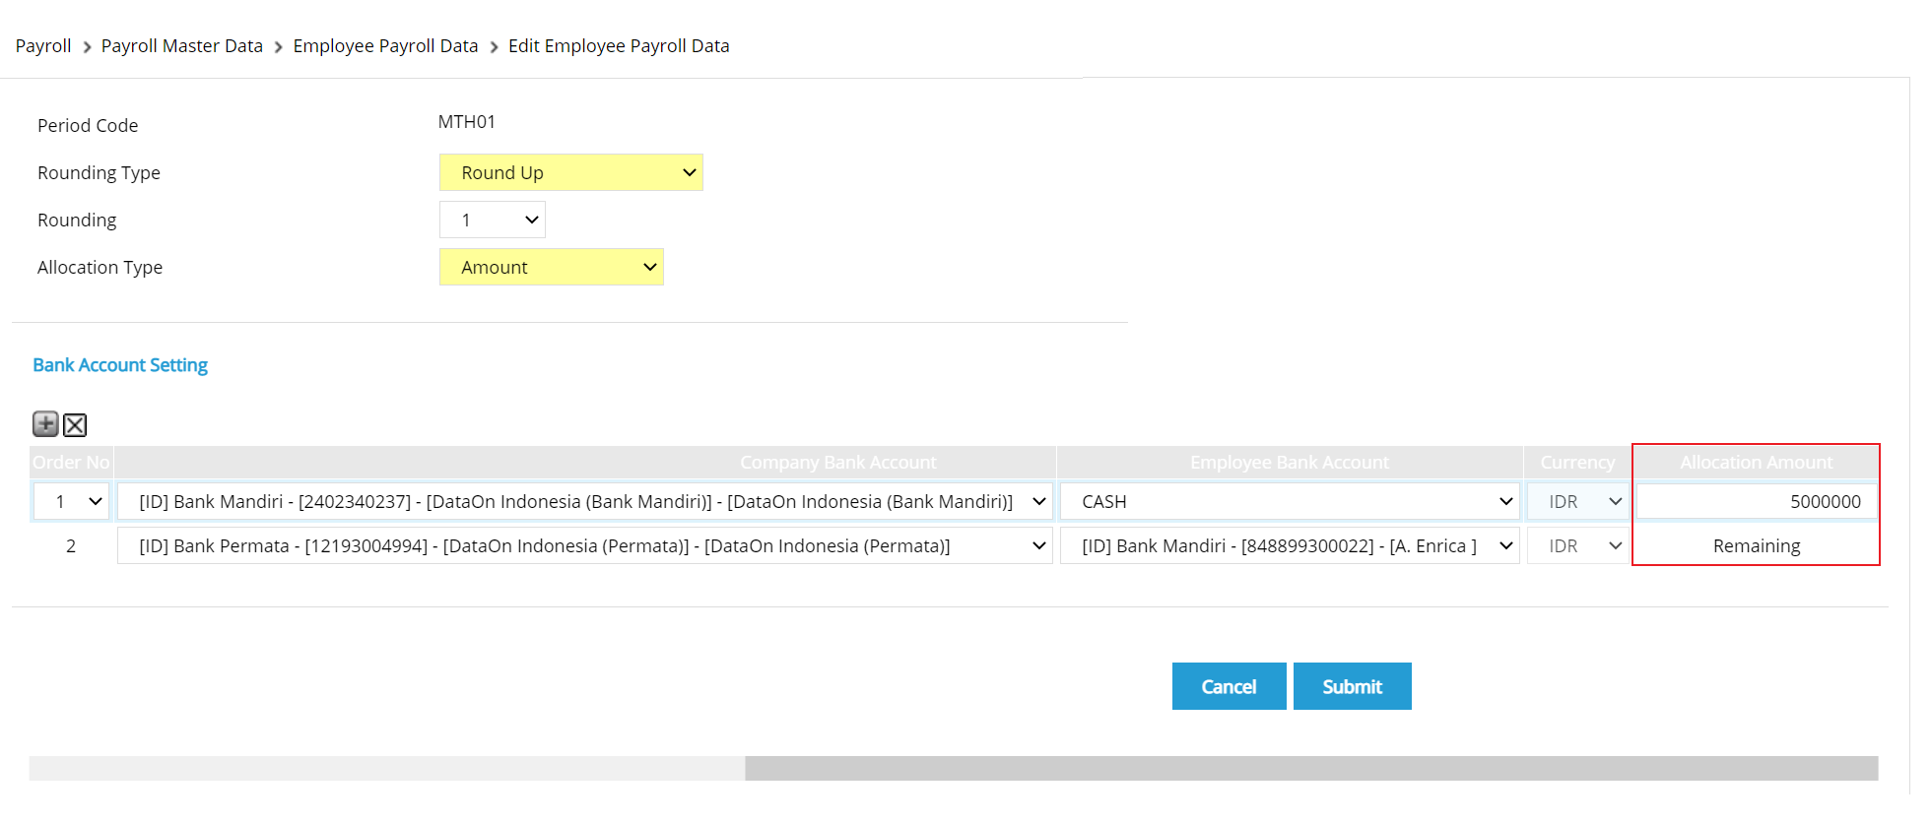Open the CASH employee bank account dropdown
The height and width of the screenshot is (823, 1931).
(x=1289, y=502)
